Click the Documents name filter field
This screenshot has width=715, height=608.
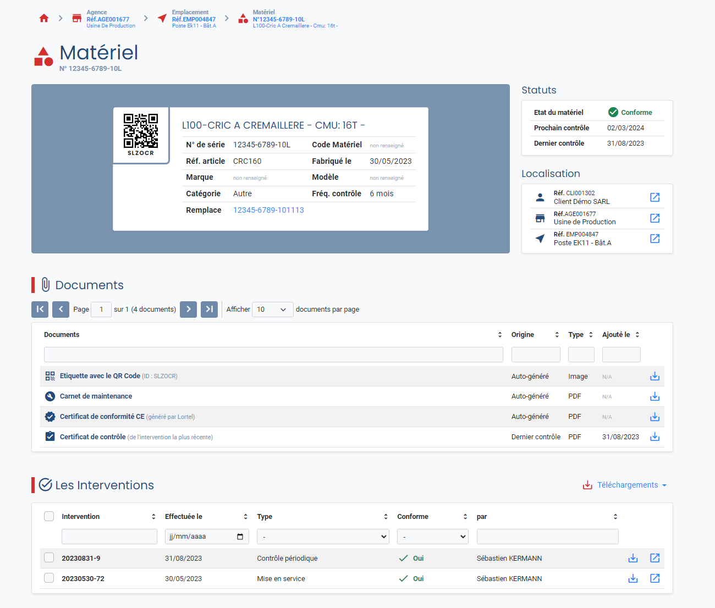pos(273,355)
